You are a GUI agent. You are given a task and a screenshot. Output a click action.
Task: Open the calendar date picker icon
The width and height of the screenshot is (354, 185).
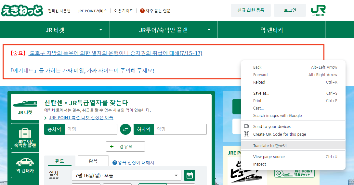190,175
